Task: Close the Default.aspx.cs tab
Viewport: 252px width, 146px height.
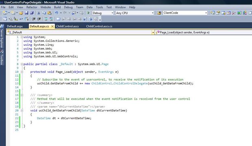Action: [52, 26]
